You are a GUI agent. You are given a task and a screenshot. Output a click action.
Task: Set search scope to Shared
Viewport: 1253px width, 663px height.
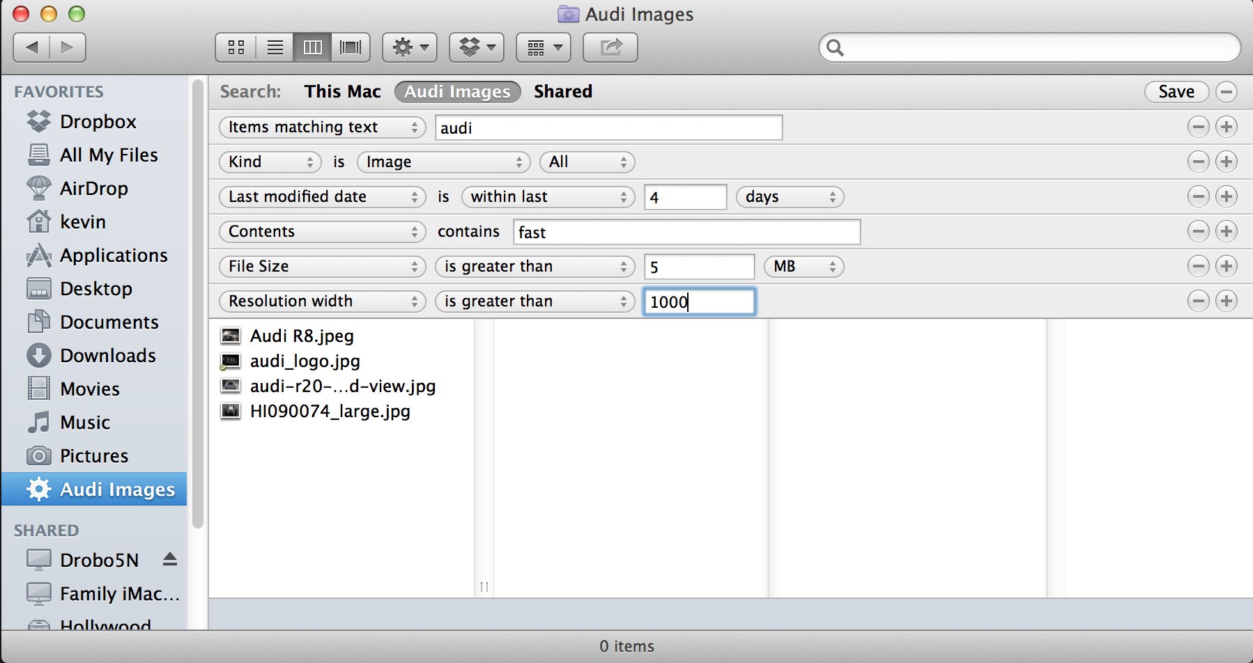(563, 91)
